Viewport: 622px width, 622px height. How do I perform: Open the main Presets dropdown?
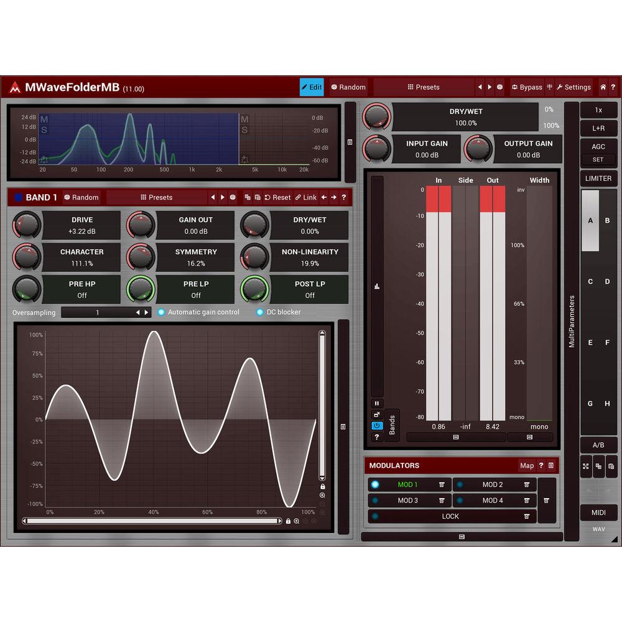point(424,87)
